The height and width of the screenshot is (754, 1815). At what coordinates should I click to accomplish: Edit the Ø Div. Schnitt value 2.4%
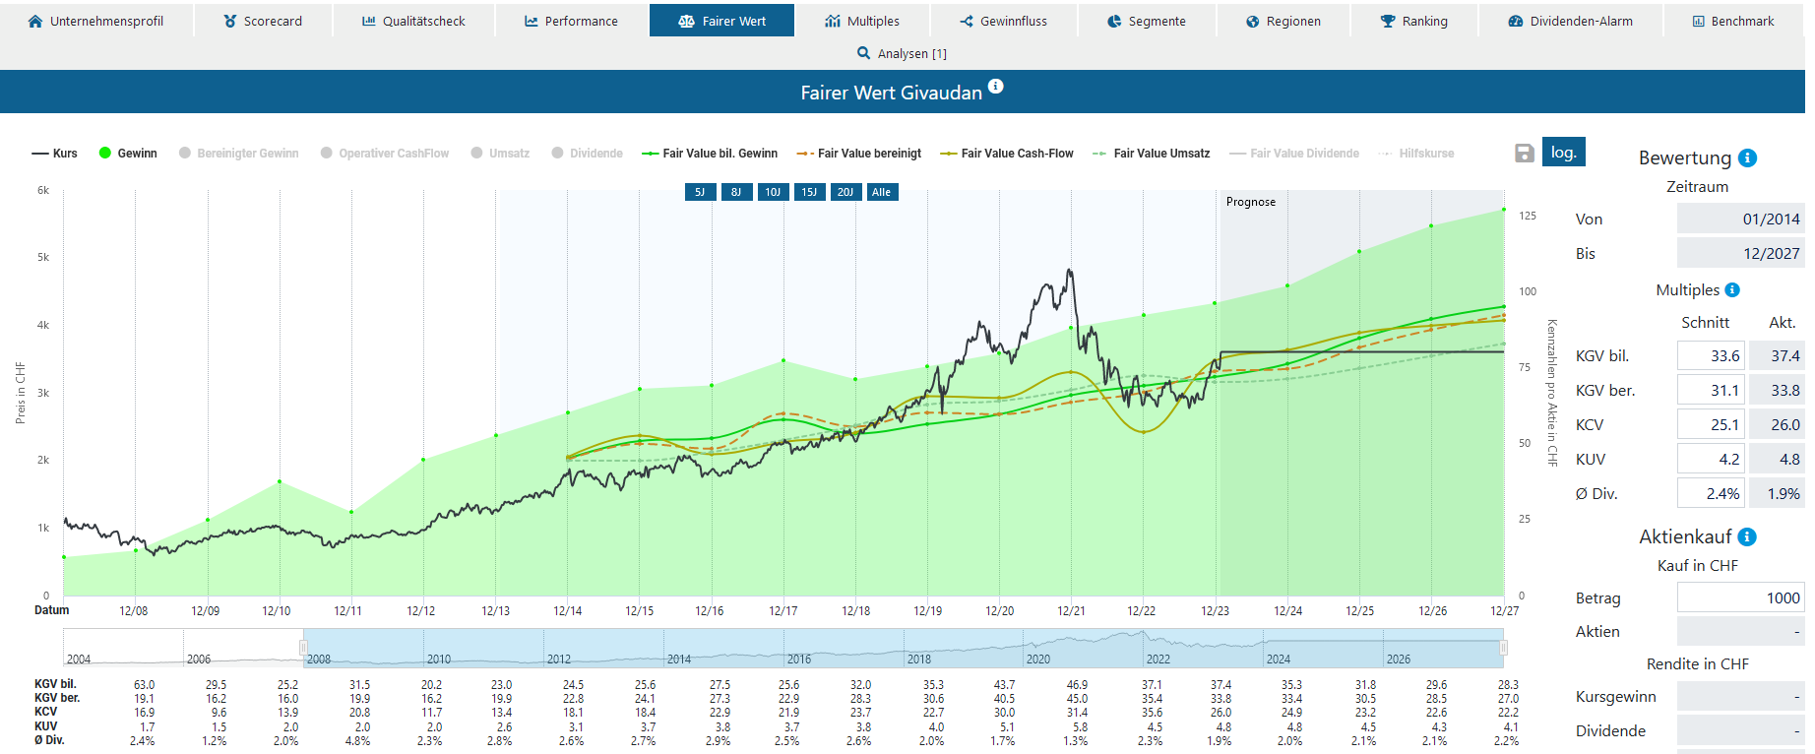(1711, 493)
